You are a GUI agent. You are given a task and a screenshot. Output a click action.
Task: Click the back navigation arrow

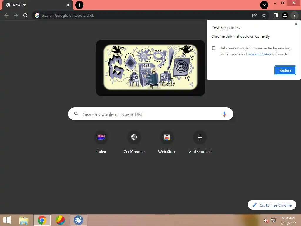pyautogui.click(x=6, y=15)
